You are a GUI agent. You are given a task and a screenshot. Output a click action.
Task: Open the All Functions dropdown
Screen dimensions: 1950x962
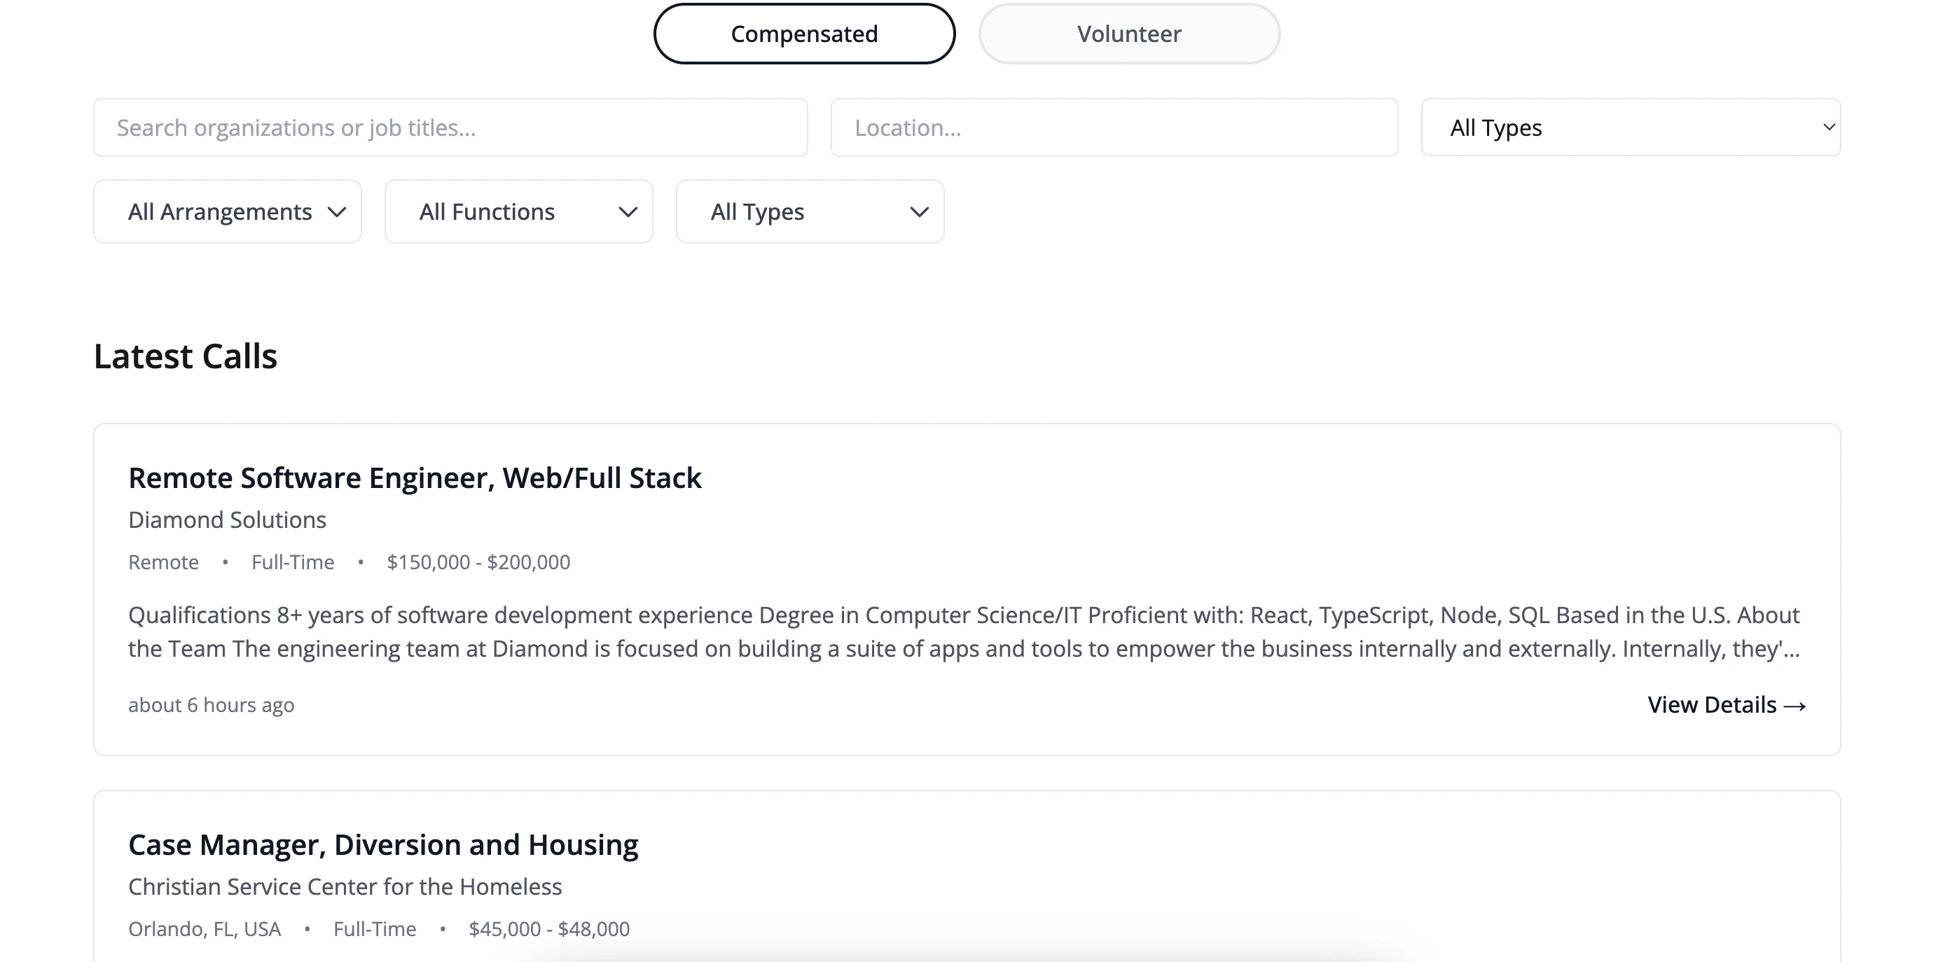pos(518,211)
